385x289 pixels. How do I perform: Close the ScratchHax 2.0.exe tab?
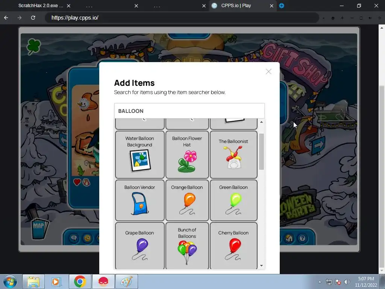pos(69,6)
